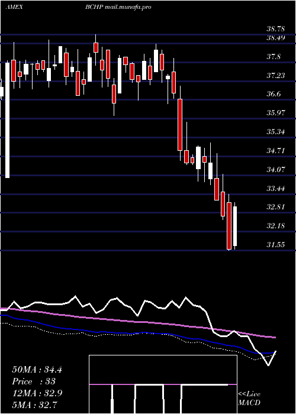The image size is (296, 414).
Task: Click the BCHP mail.munafa.pro title text
Action: click(118, 7)
